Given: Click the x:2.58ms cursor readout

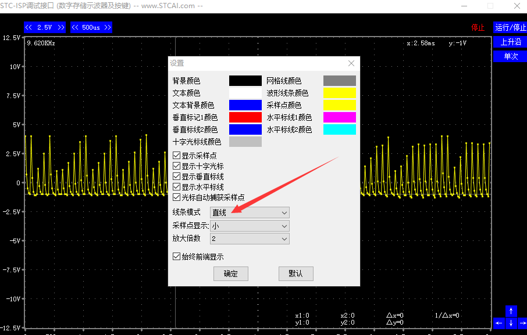Looking at the screenshot, I should 421,44.
